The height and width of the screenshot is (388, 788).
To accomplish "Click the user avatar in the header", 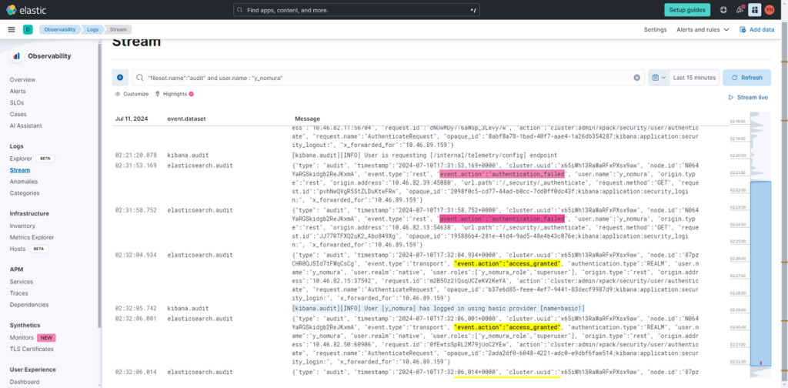I will point(774,10).
